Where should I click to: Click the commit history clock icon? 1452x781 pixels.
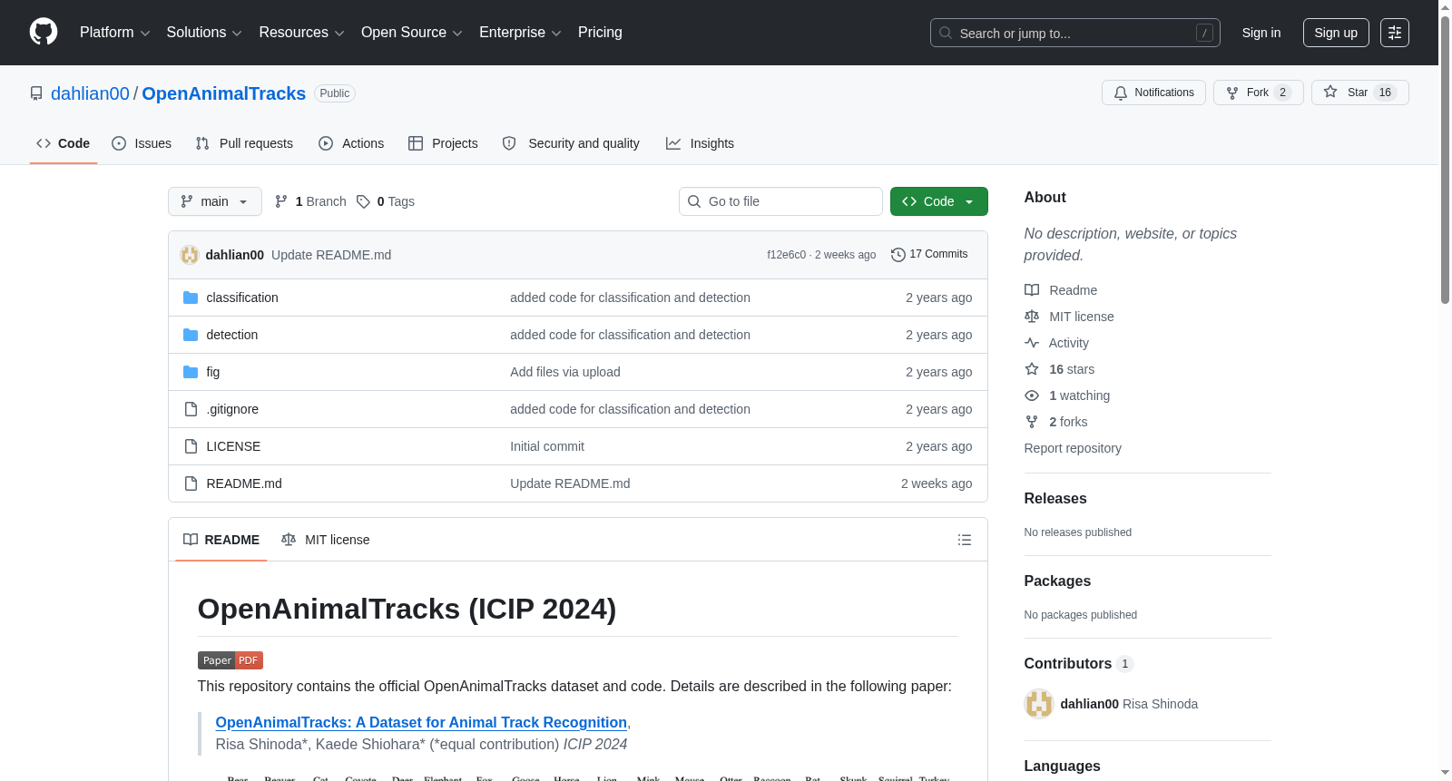click(898, 255)
